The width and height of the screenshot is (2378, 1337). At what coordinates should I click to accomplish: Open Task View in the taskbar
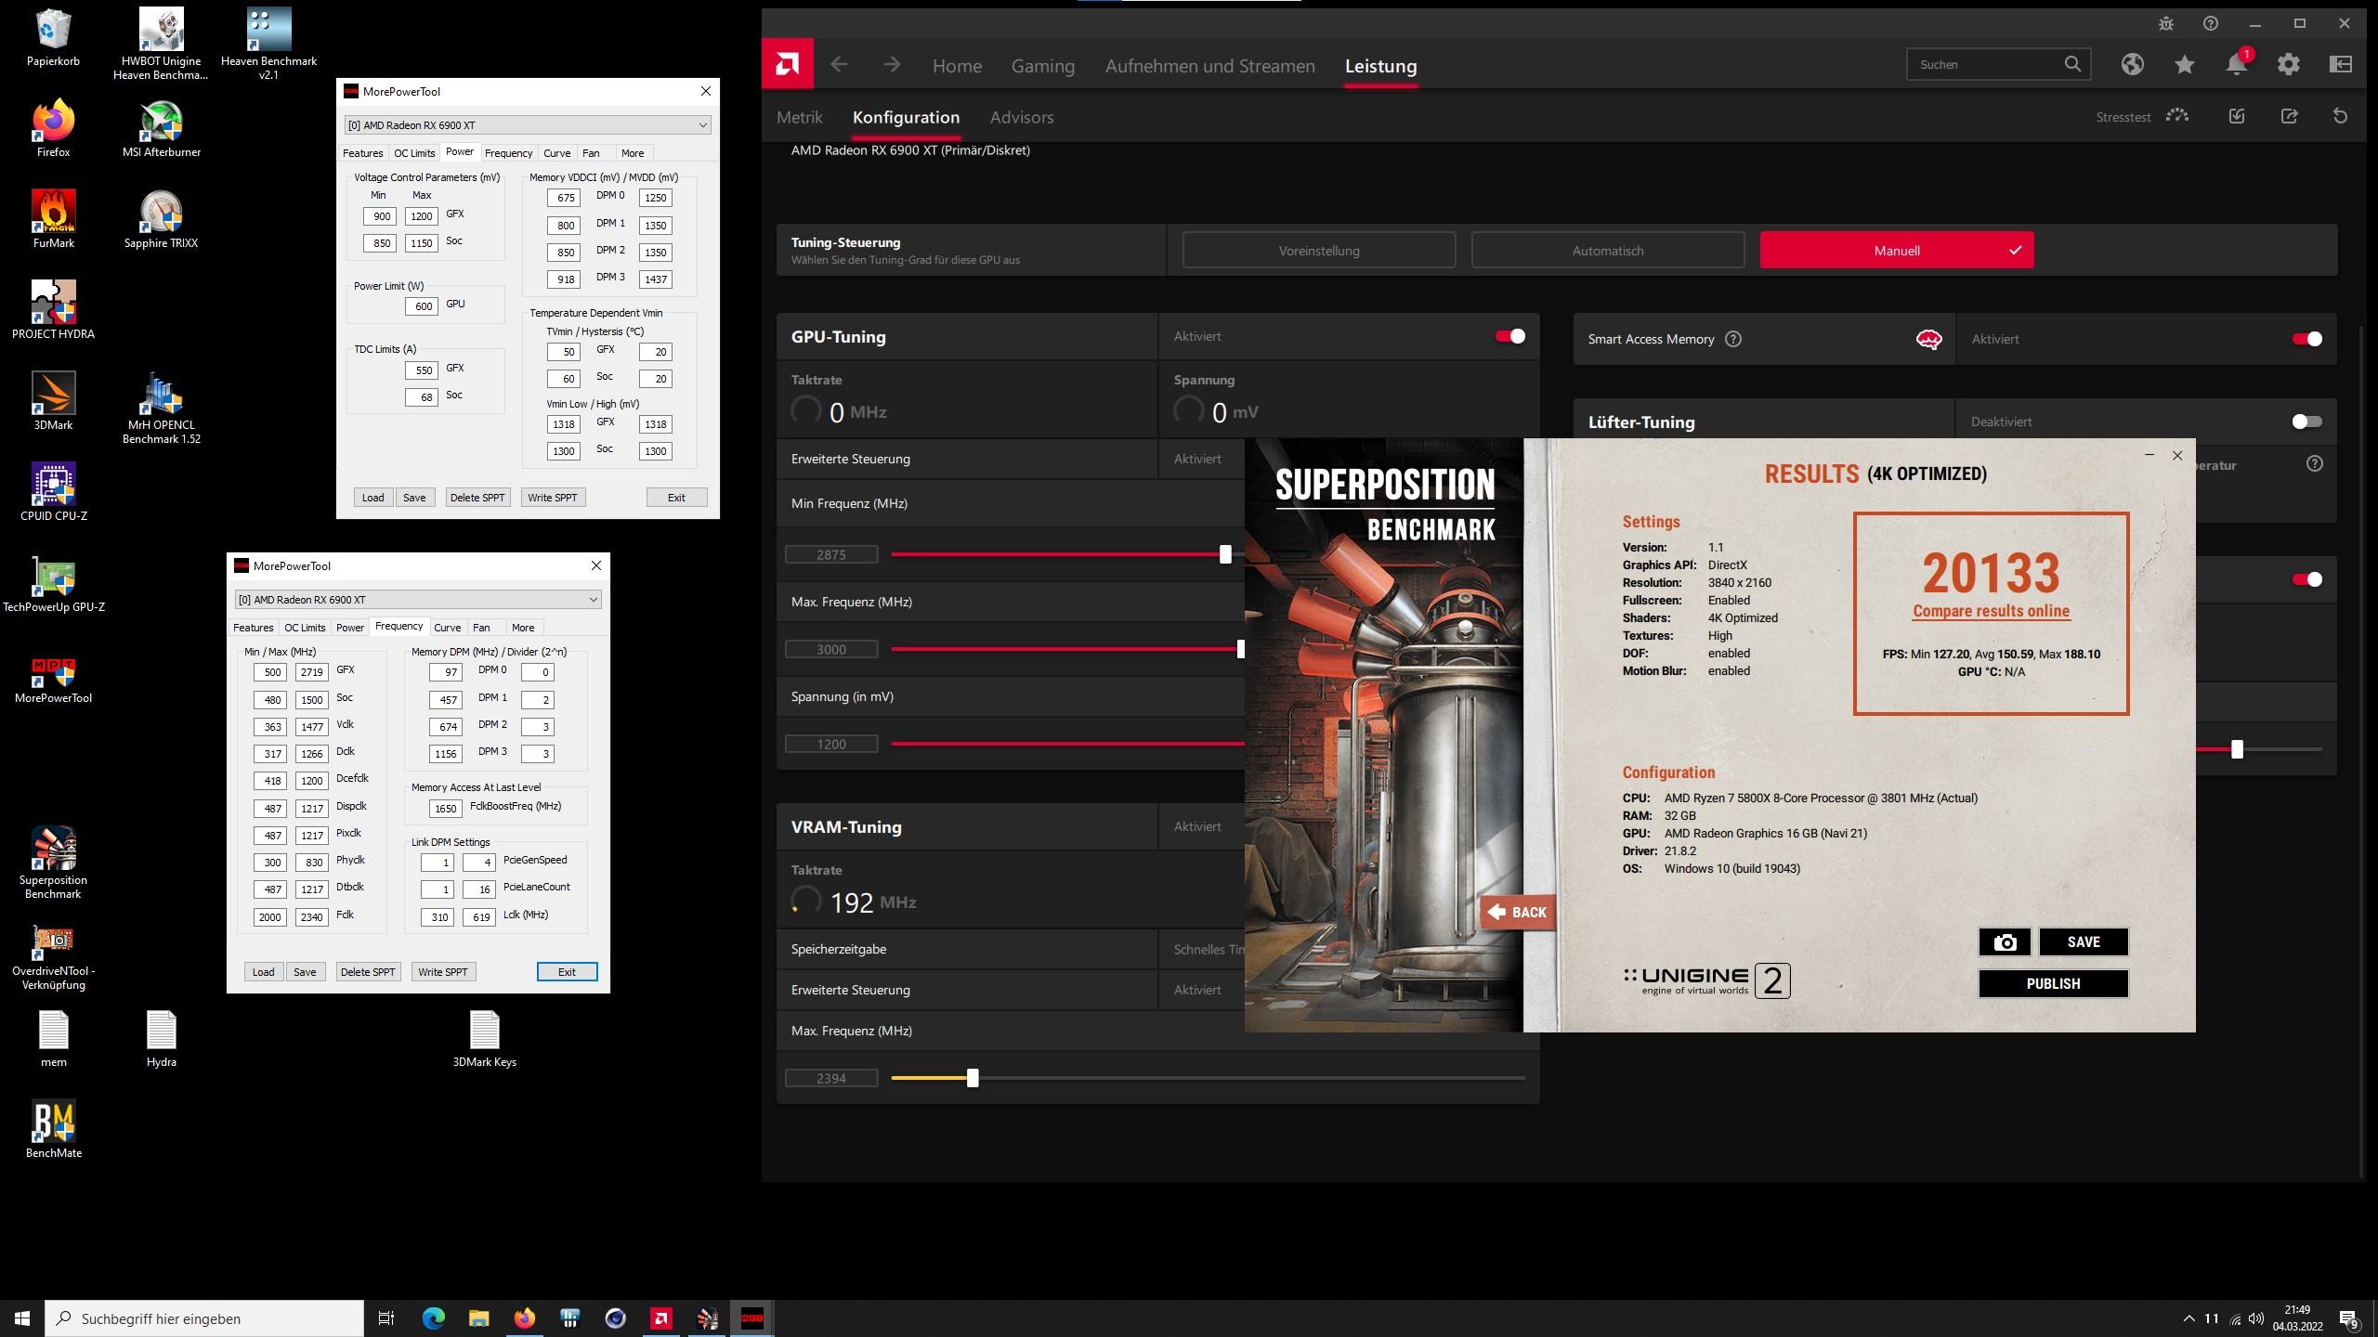coord(386,1318)
